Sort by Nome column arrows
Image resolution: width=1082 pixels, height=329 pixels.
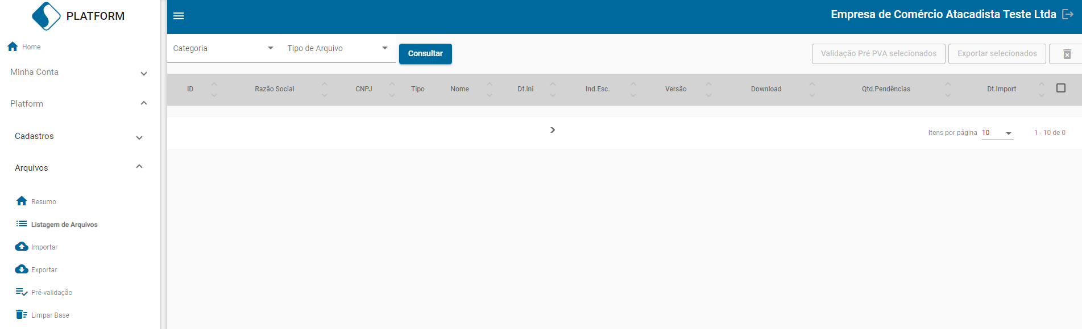[x=490, y=89]
